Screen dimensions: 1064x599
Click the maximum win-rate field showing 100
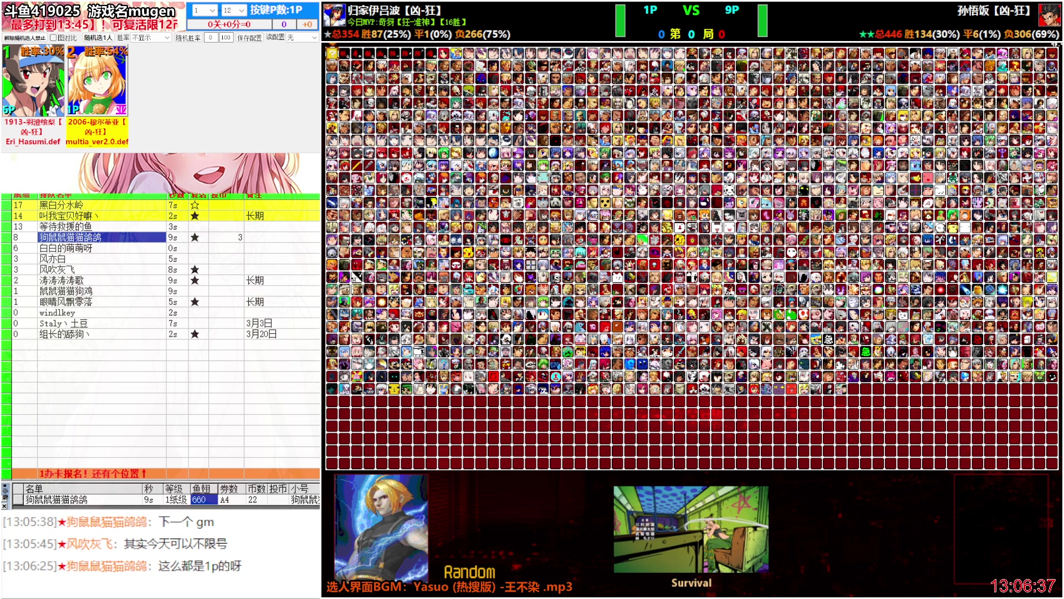(x=226, y=38)
